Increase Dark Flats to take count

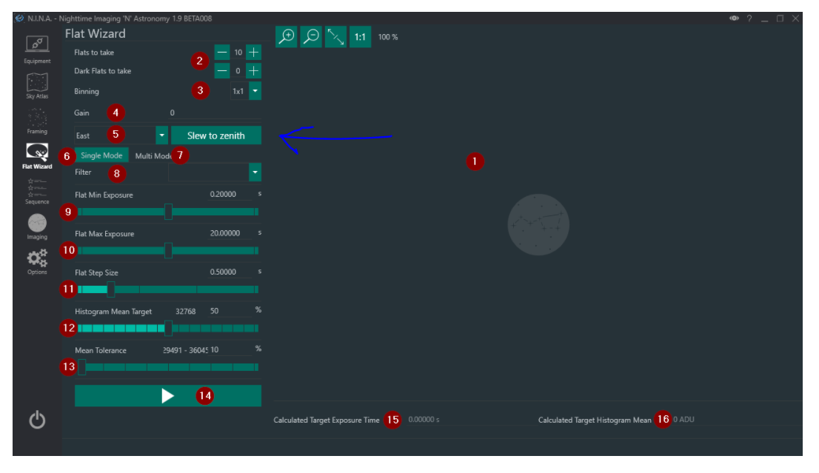[253, 70]
